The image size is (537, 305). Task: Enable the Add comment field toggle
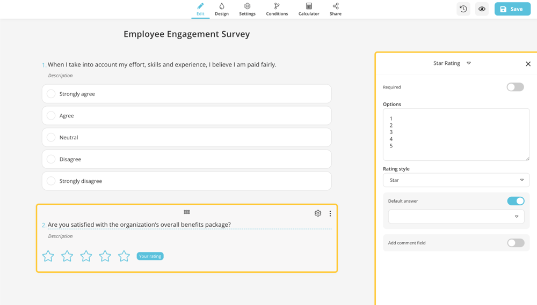516,243
